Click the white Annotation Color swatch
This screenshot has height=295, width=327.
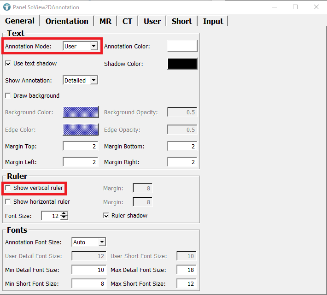182,46
